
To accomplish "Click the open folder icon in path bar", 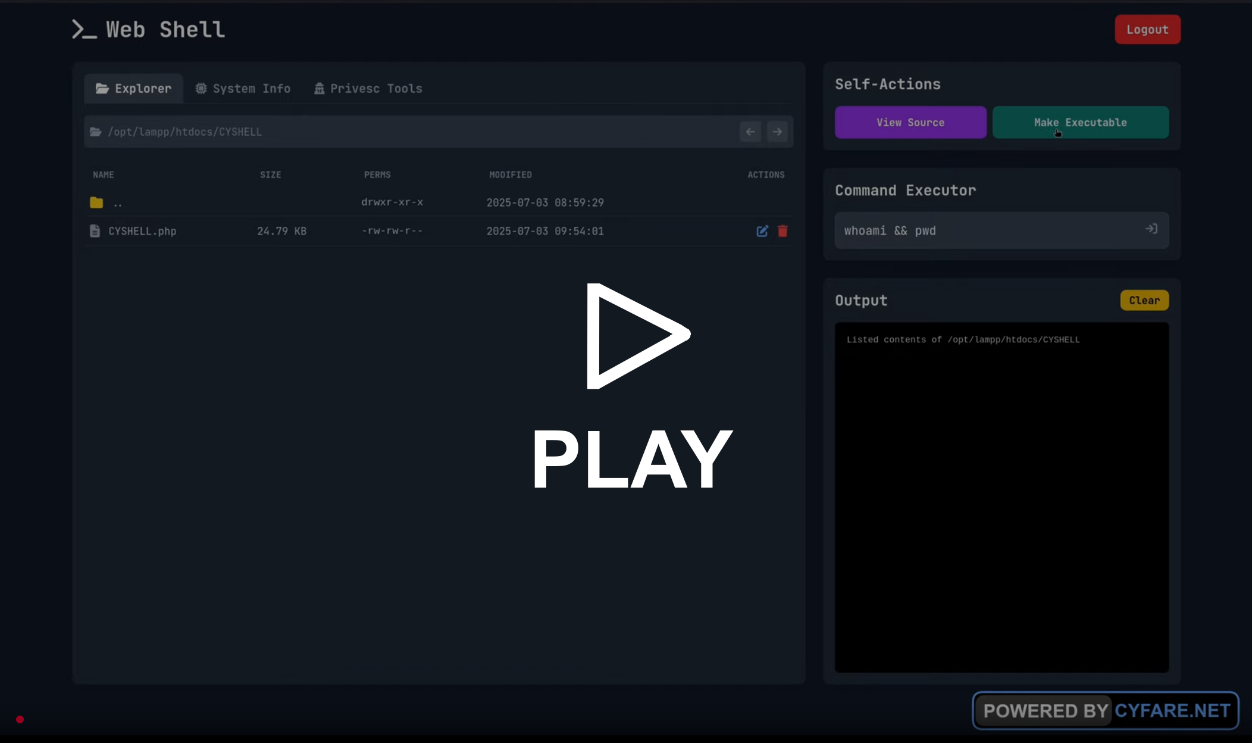I will point(95,132).
